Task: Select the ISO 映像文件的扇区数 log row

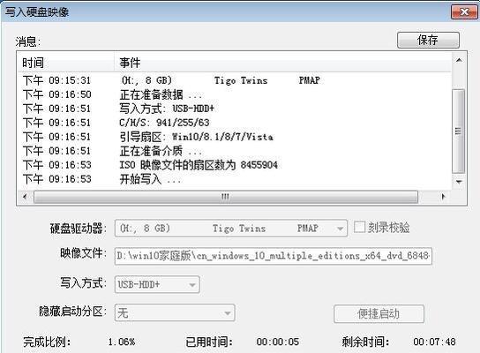Action: (x=235, y=165)
